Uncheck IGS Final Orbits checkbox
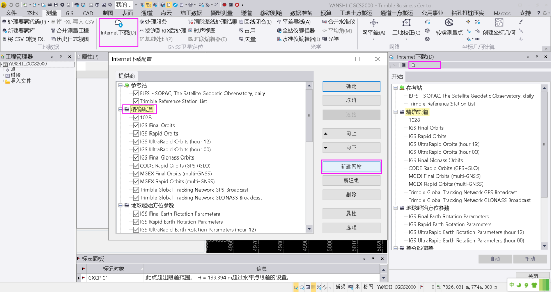This screenshot has height=292, width=551. (136, 125)
